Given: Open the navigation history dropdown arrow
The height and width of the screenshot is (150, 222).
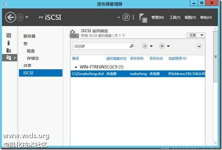Looking at the screenshot, I should pyautogui.click(x=27, y=17).
